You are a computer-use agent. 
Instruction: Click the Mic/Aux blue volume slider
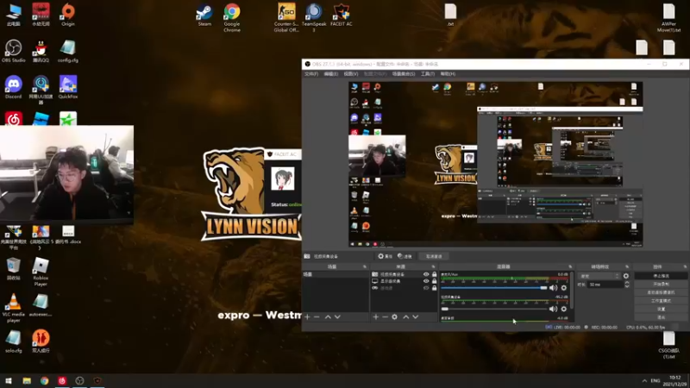pos(493,288)
